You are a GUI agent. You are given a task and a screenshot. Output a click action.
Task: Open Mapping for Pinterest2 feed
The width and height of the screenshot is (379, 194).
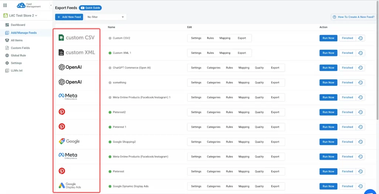(x=244, y=112)
